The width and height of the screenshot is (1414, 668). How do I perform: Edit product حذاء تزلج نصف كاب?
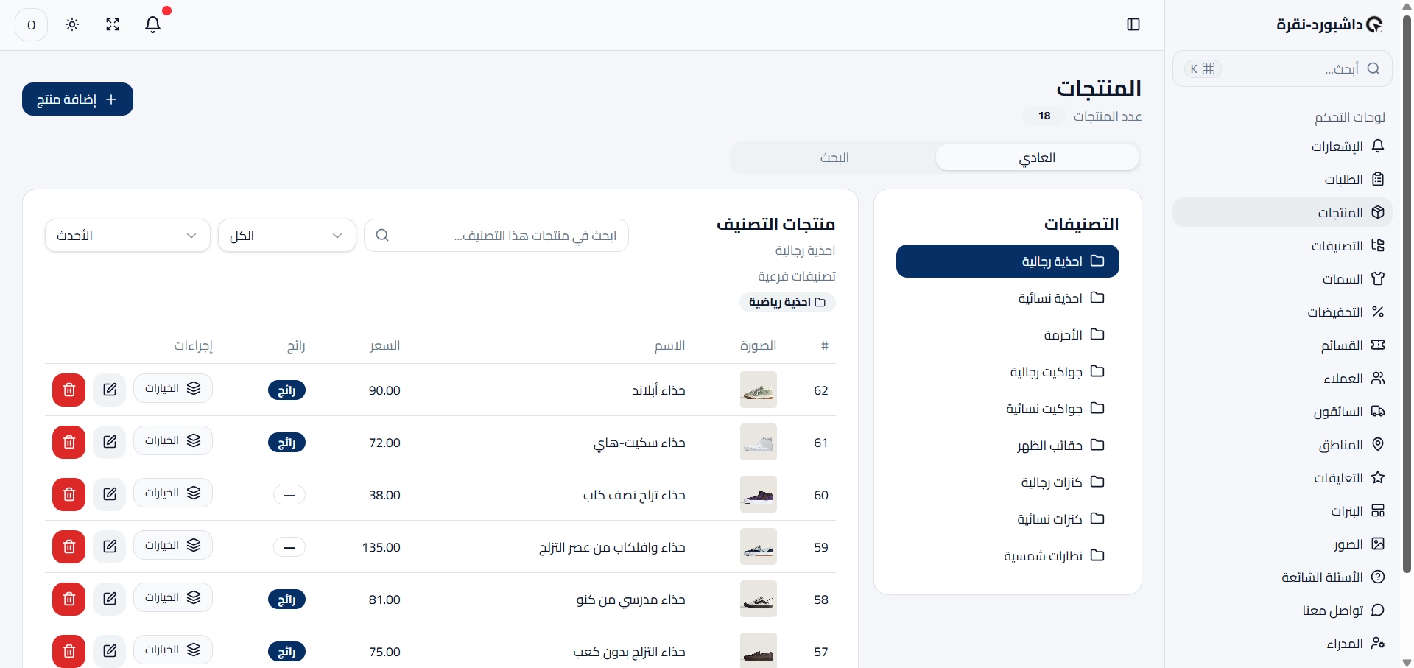(110, 494)
